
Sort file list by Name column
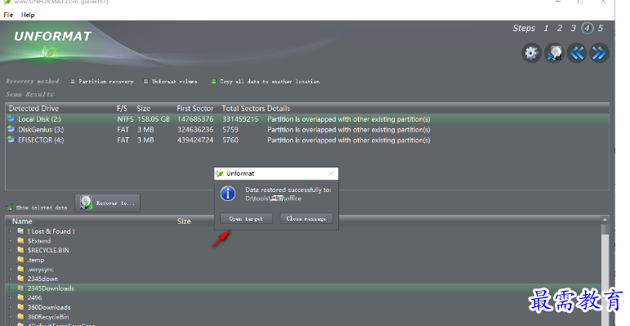coord(22,221)
